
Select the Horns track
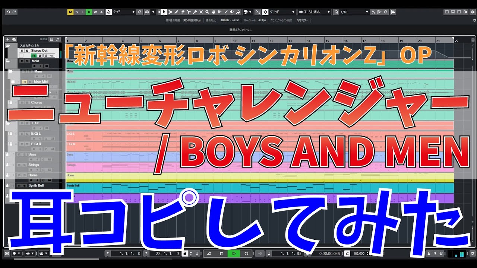[x=33, y=175]
